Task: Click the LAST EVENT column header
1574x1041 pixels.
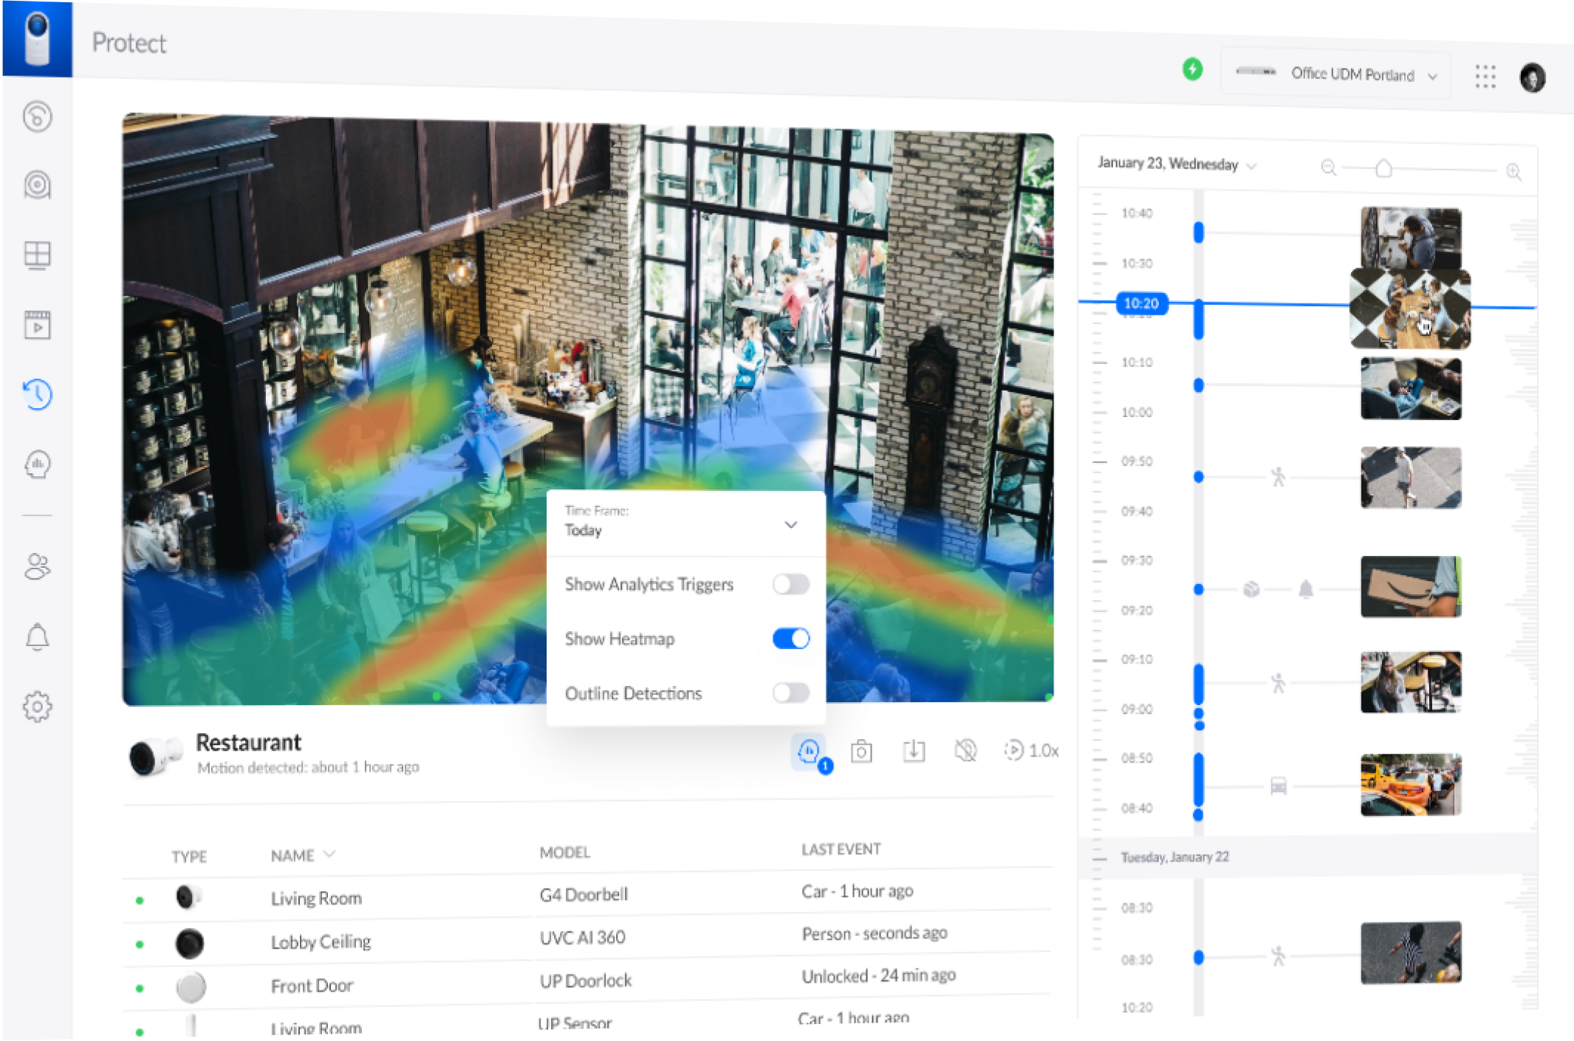Action: point(841,850)
